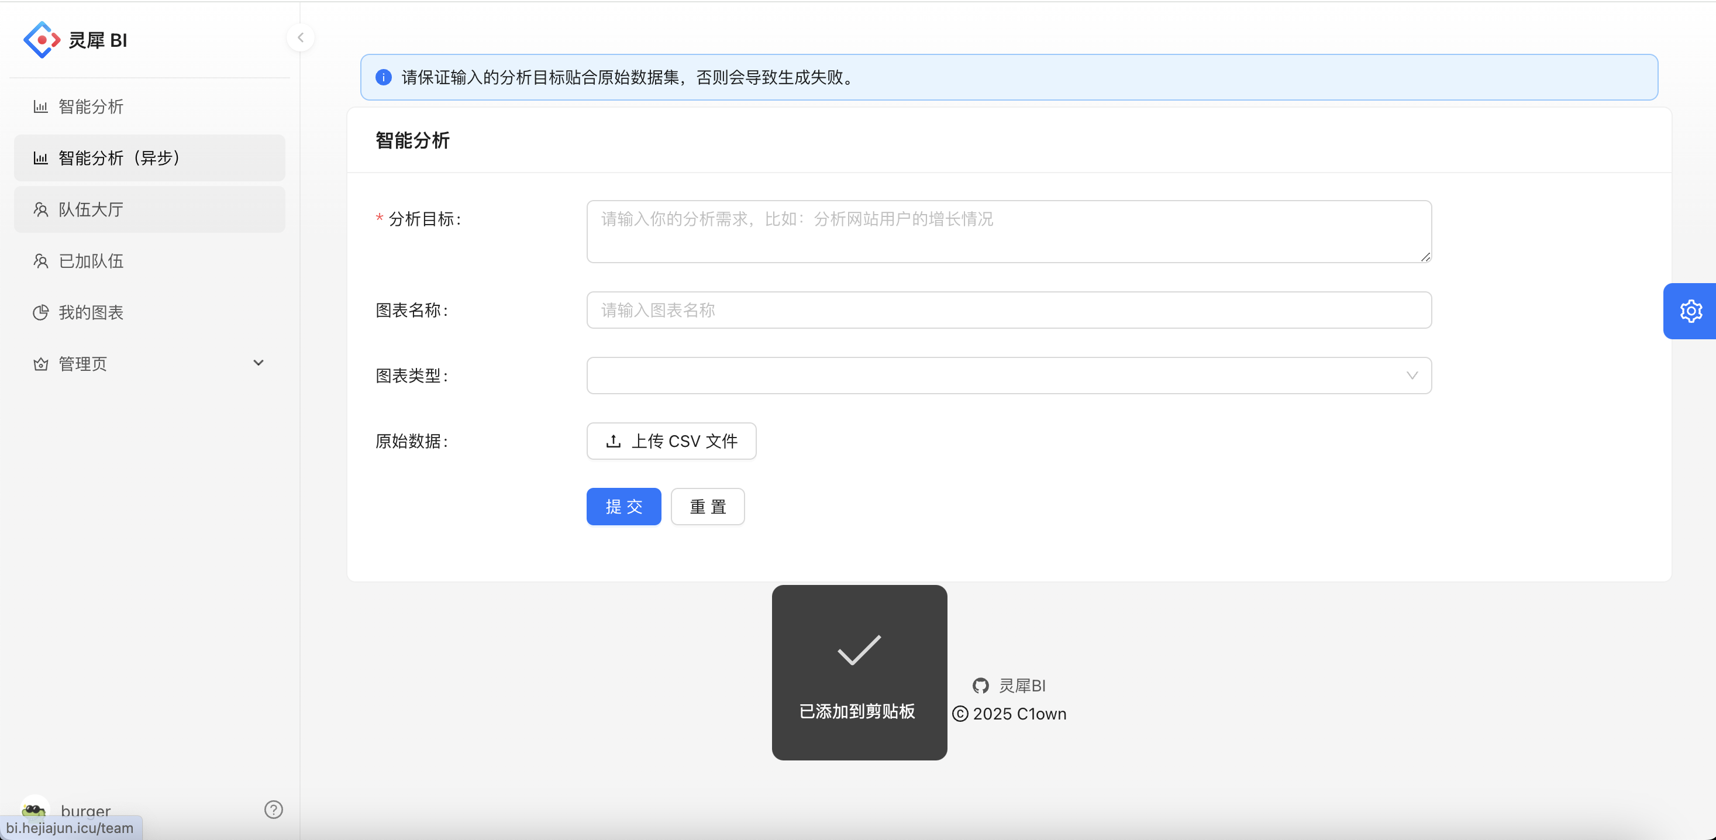Viewport: 1716px width, 840px height.
Task: Collapse the sidebar using the left arrow
Action: click(x=301, y=37)
